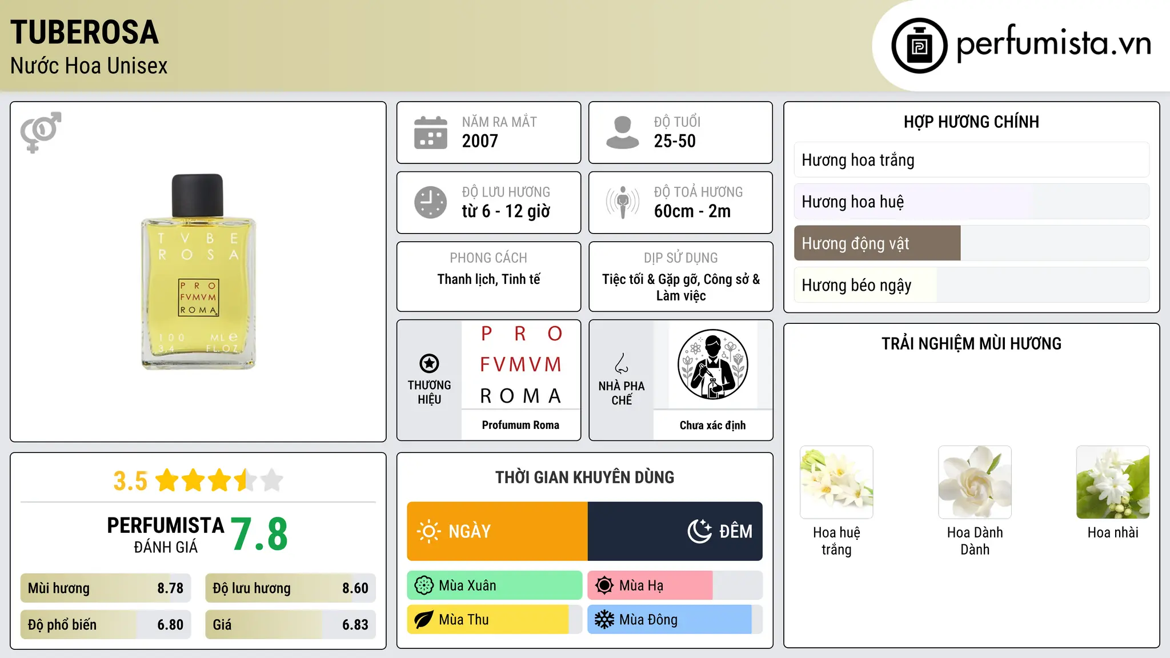Click the Hương hoa huệ accord bar

[x=971, y=202]
